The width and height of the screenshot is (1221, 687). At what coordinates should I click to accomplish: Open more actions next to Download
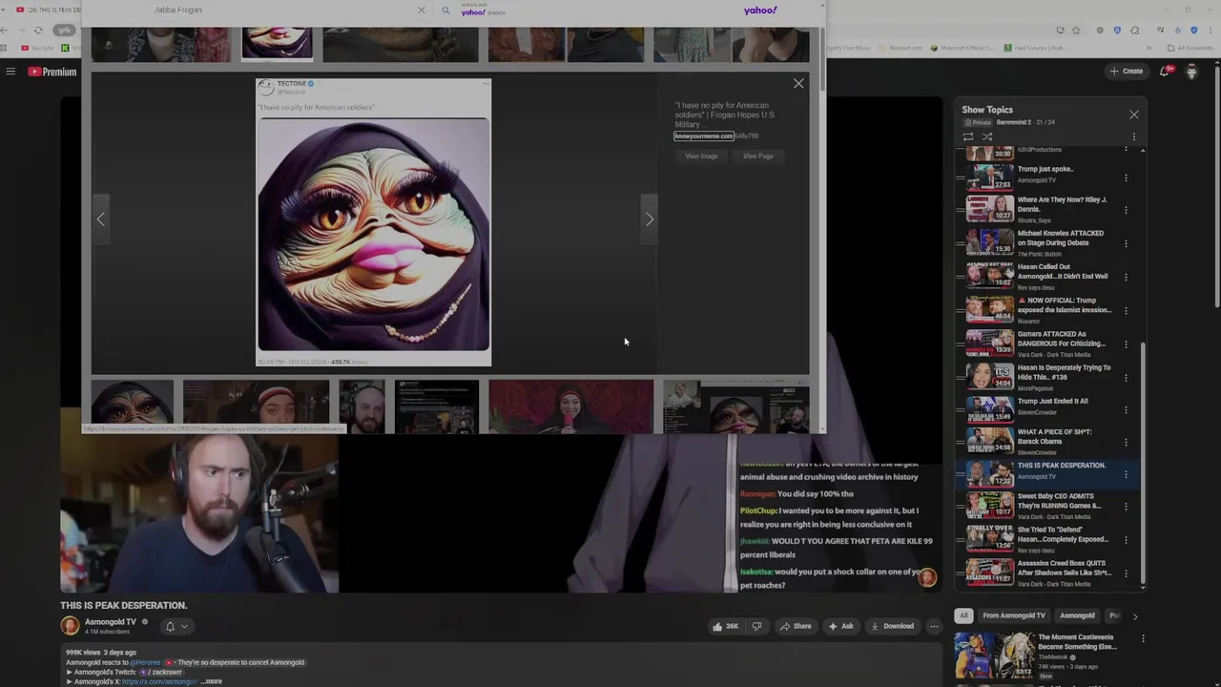pyautogui.click(x=934, y=626)
